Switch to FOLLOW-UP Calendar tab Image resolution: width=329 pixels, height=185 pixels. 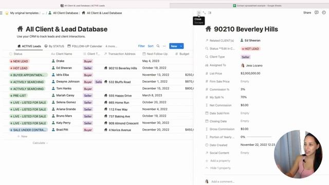(x=85, y=46)
